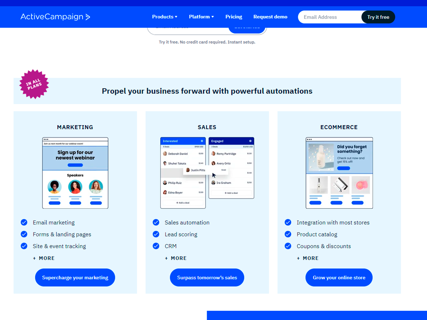The height and width of the screenshot is (320, 427).
Task: Click the Sales deal pipeline illustration
Action: (207, 173)
